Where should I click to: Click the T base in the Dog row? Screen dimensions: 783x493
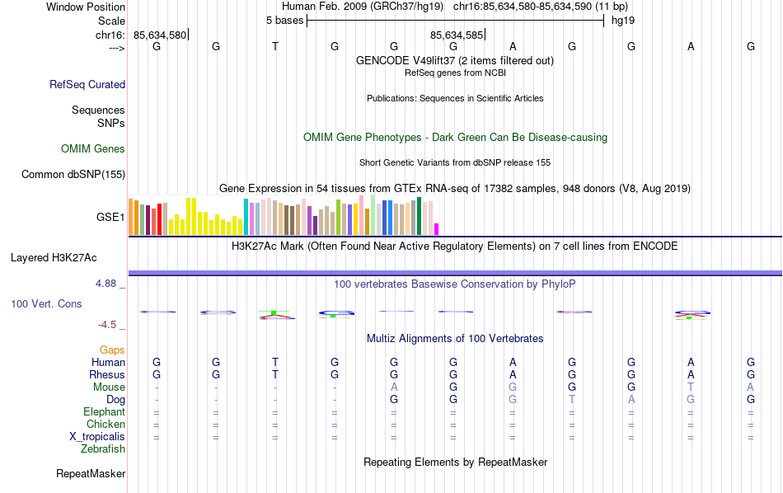click(572, 399)
